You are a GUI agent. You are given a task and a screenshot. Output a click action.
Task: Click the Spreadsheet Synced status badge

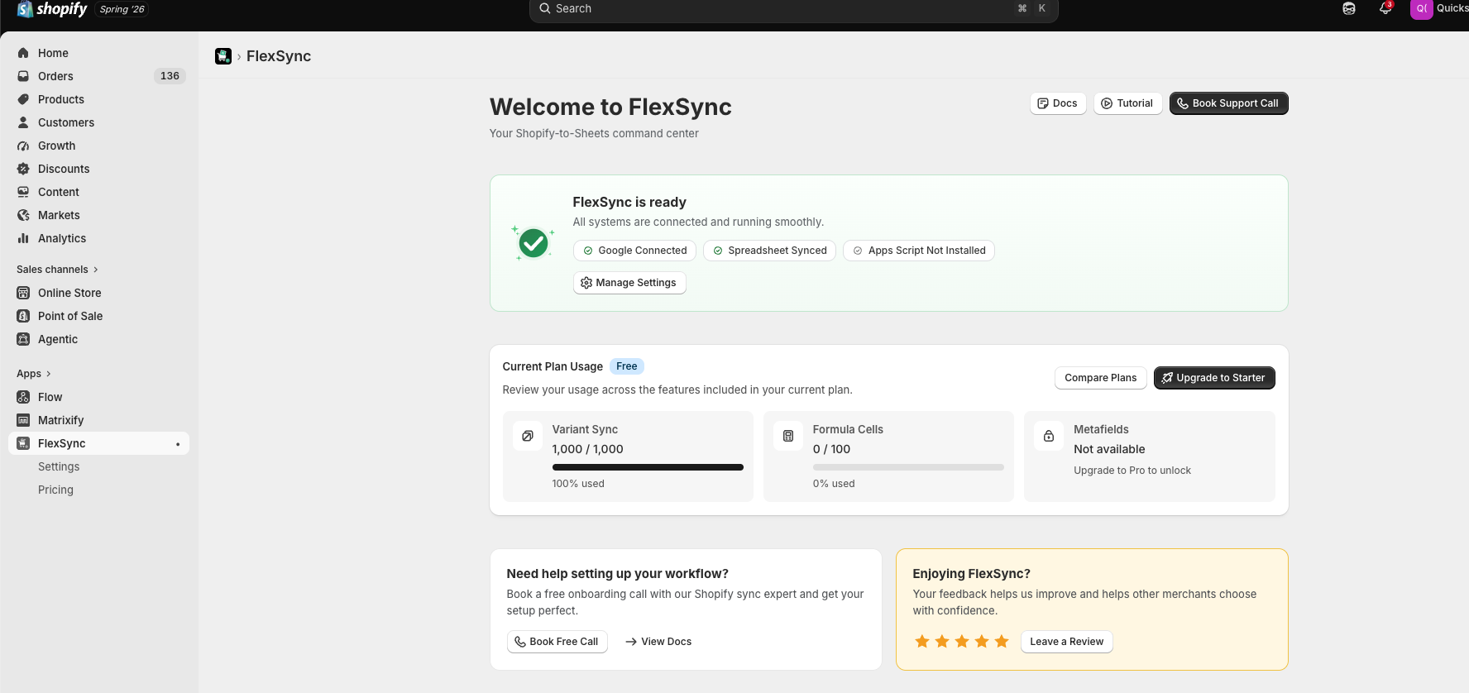(769, 251)
